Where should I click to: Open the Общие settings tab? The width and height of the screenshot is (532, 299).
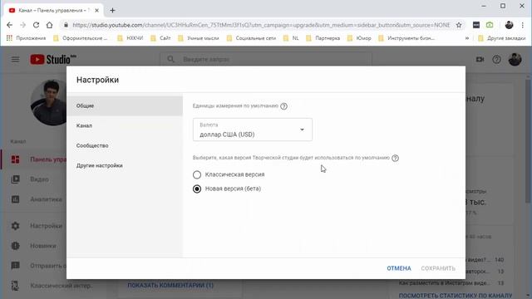(125, 105)
